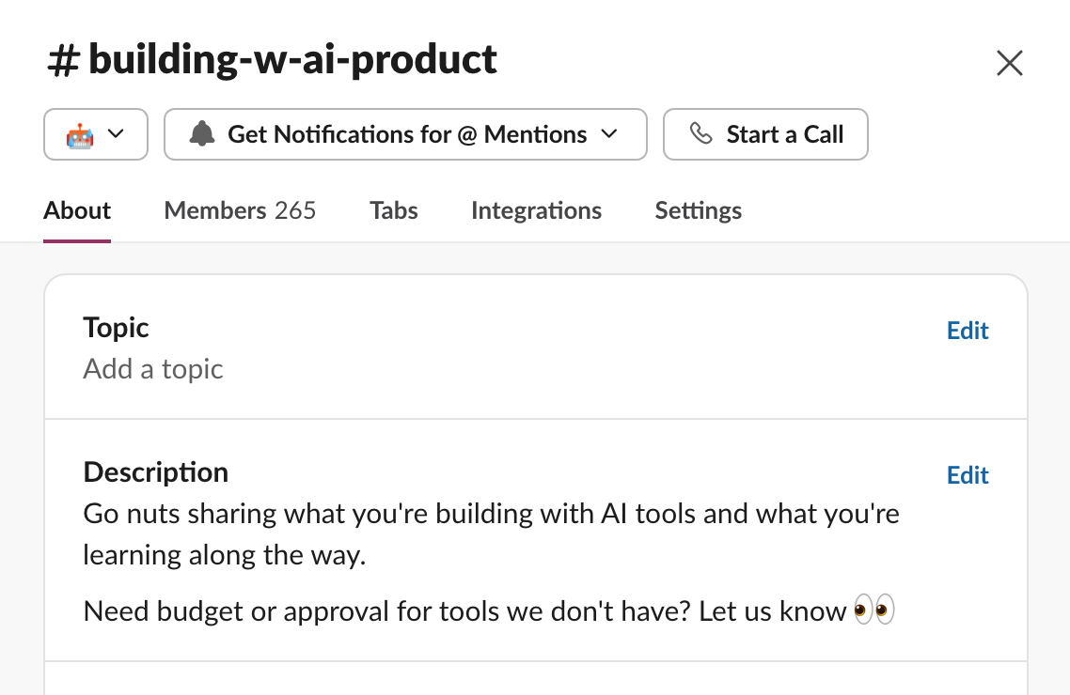
Task: Click the eyes emoji in the description
Action: 873,611
